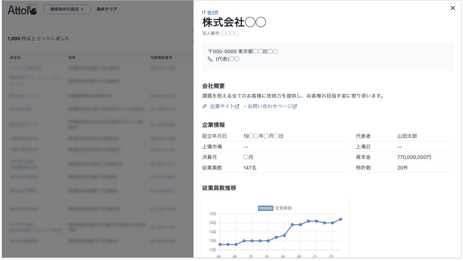Click the 設立年月日 date value
Screen dimensions: 463x261
(x=263, y=136)
